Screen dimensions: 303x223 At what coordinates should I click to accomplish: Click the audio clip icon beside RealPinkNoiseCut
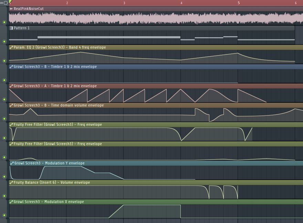(x=11, y=9)
